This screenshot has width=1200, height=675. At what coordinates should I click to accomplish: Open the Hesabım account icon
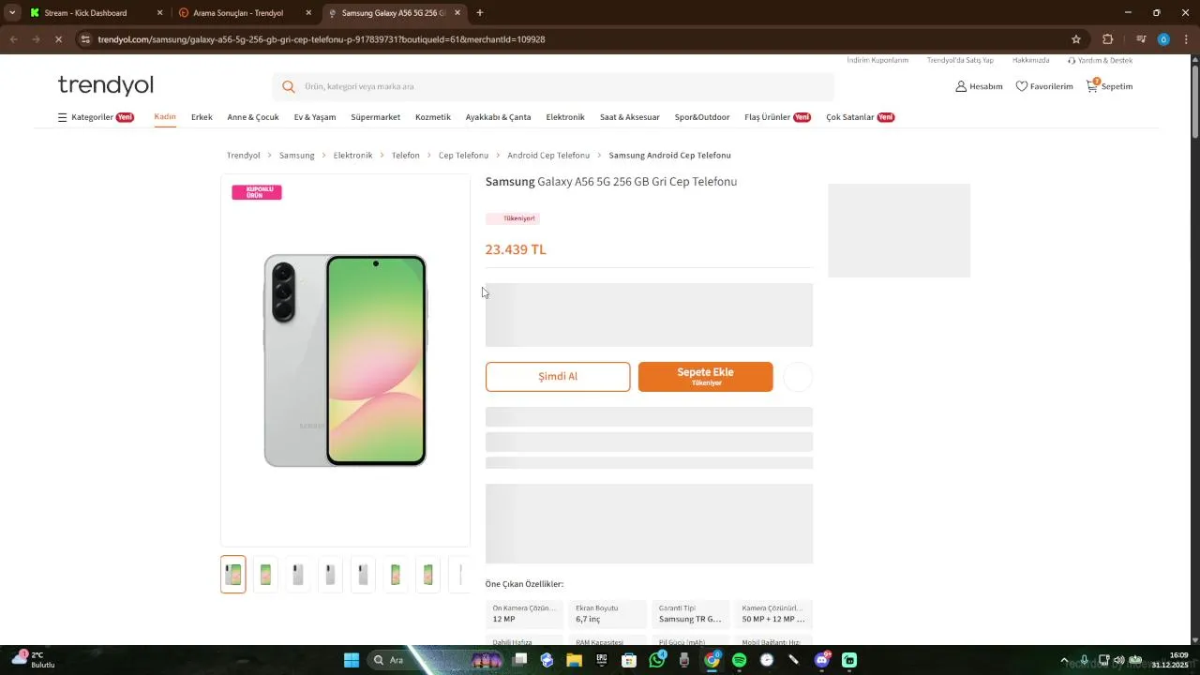click(x=961, y=86)
